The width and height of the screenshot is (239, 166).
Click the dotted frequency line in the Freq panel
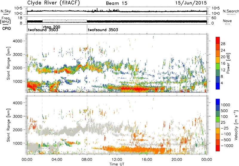[65, 20]
